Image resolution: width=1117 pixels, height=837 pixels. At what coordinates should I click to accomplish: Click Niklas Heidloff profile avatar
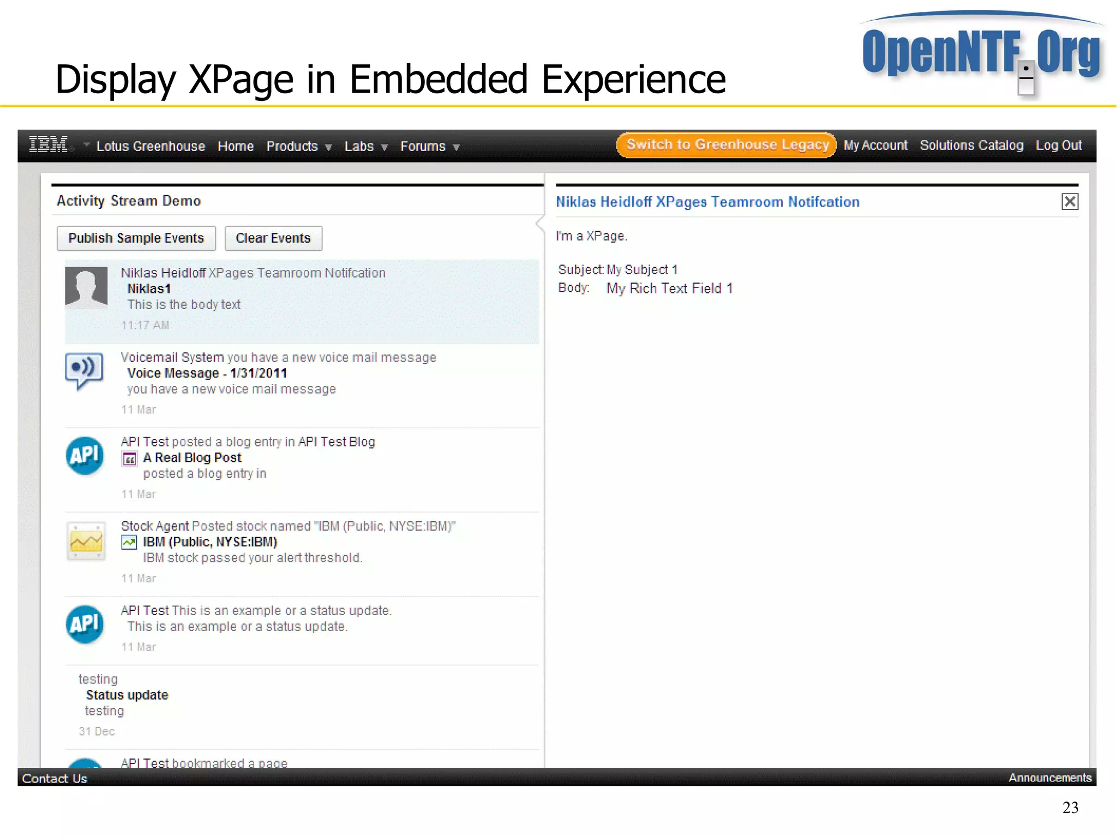[86, 287]
